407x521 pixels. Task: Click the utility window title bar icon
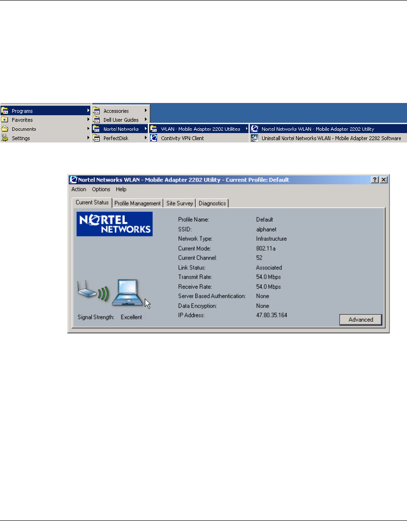coord(73,180)
